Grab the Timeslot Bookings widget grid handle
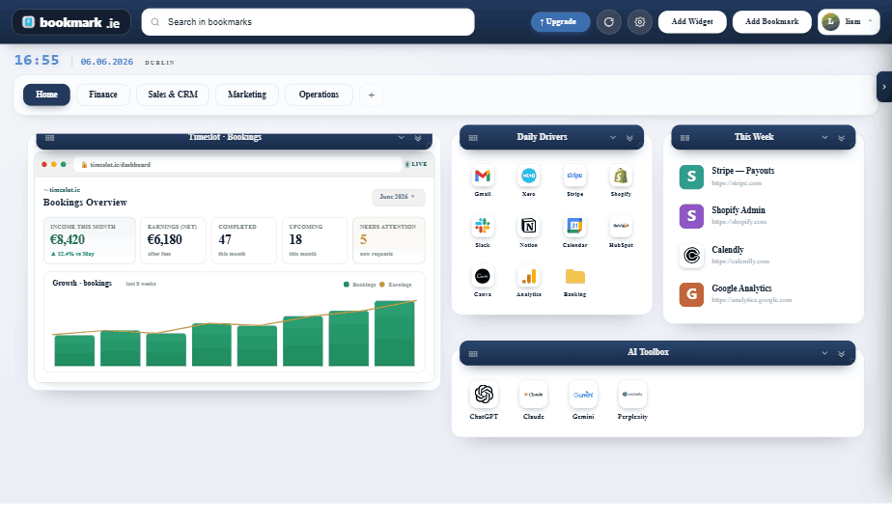 [x=49, y=138]
